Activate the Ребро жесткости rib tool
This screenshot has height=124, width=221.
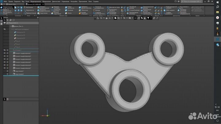69,7
